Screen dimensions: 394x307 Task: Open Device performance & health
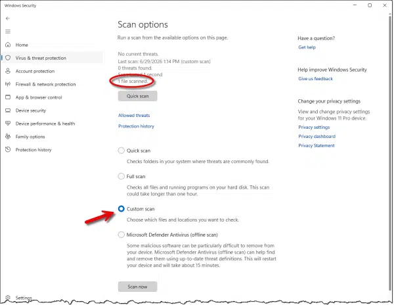pos(45,124)
